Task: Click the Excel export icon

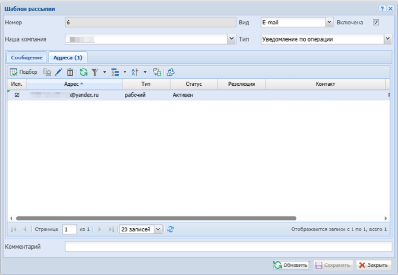Action: click(x=157, y=72)
